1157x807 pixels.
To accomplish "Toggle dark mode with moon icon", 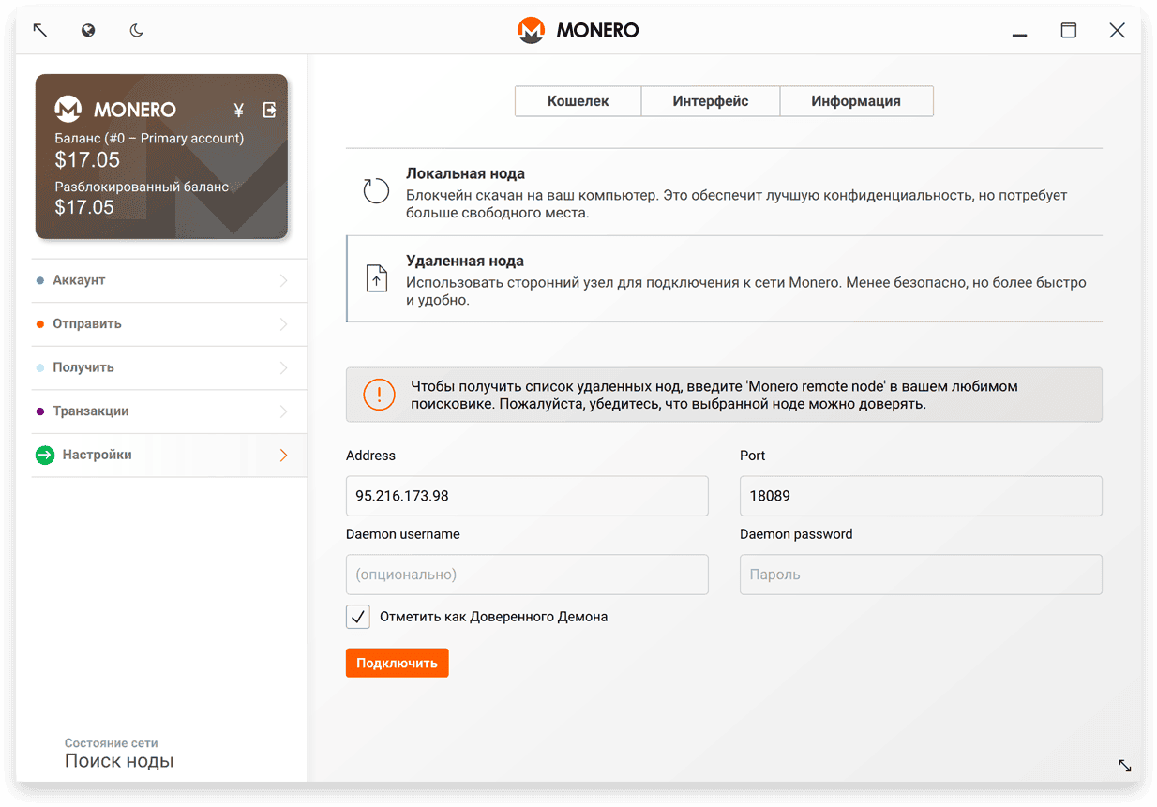I will tap(136, 30).
